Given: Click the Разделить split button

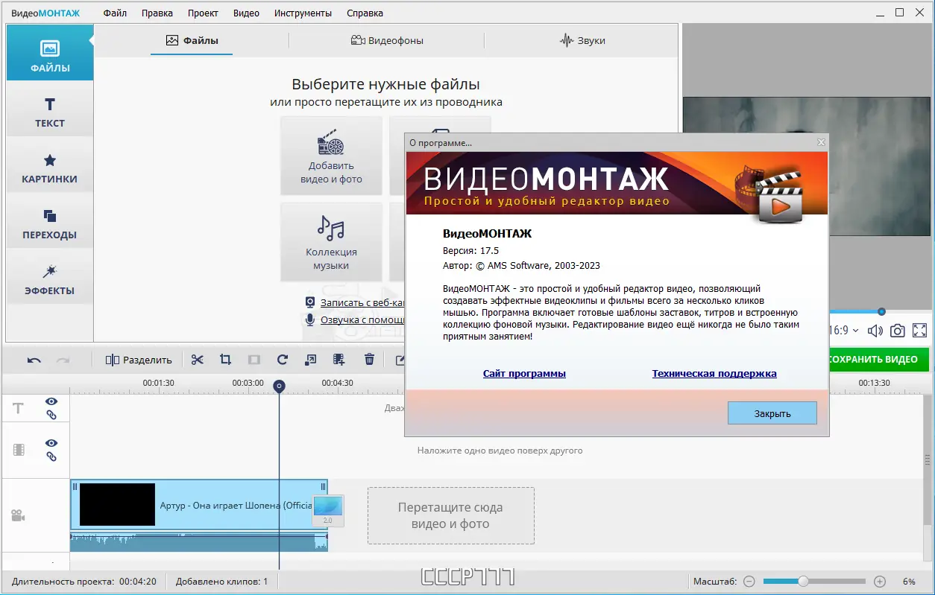Looking at the screenshot, I should pos(139,360).
